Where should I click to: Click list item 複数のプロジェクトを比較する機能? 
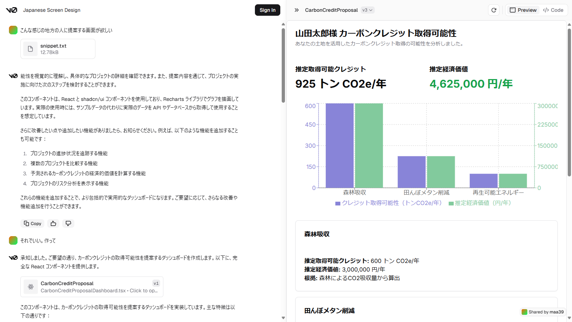pyautogui.click(x=64, y=163)
